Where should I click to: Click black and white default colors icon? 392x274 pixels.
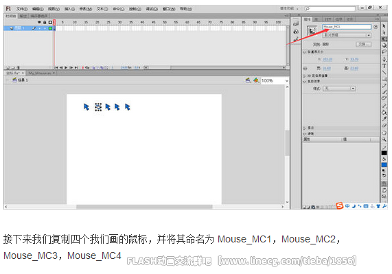click(x=384, y=171)
